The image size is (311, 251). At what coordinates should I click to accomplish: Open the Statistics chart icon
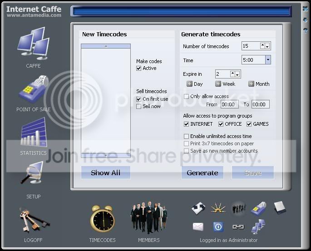click(33, 133)
